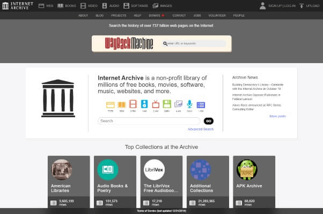Viewport: 323px width, 214px height.
Task: Open the About menu item
Action: (83, 16)
